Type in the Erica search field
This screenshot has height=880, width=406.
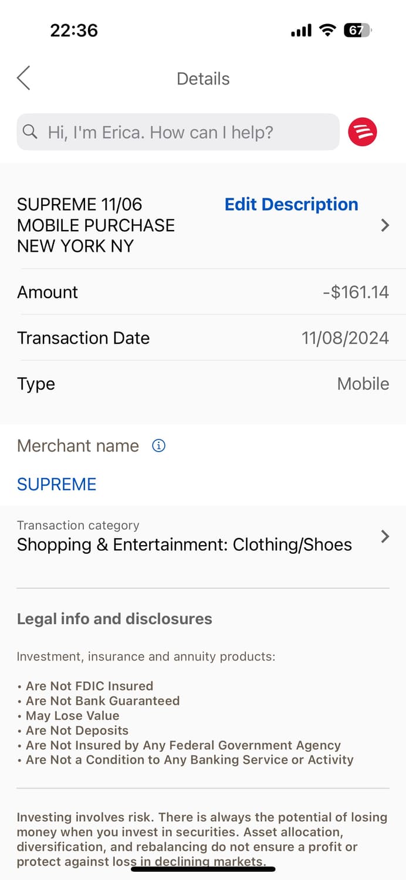pos(176,132)
